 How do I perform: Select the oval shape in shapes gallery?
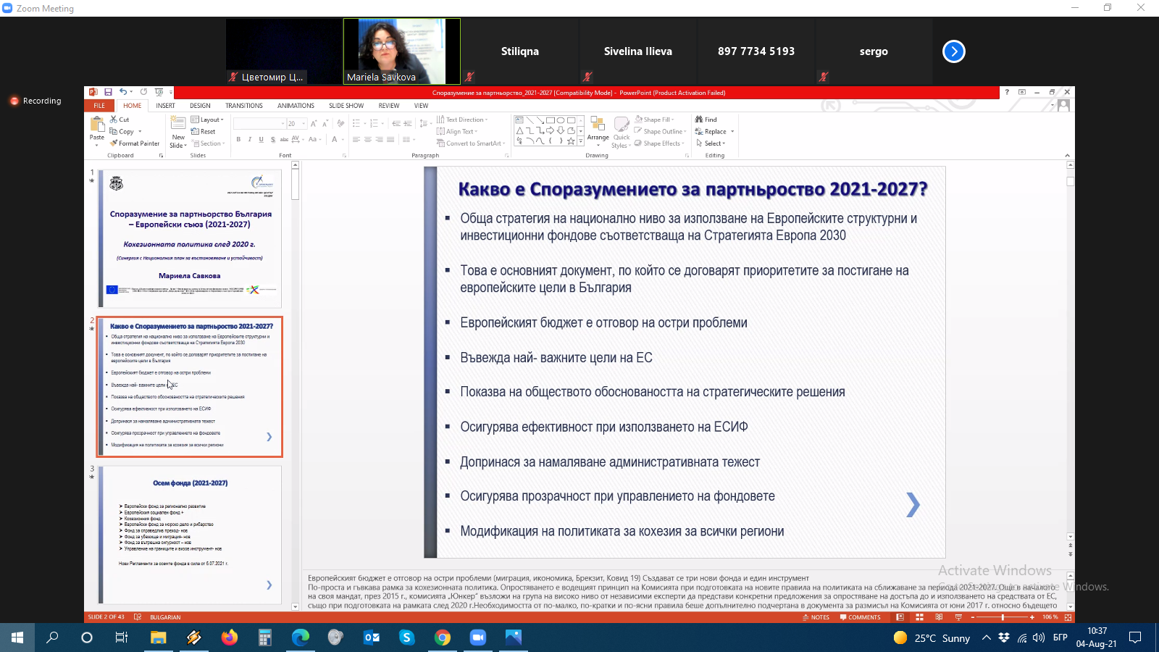click(x=561, y=120)
